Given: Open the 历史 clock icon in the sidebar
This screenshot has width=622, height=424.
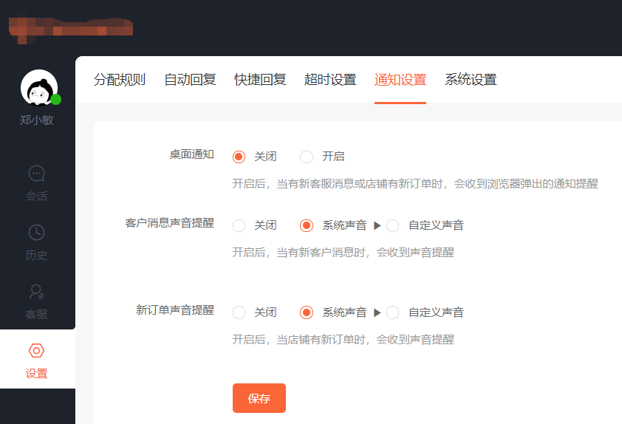Looking at the screenshot, I should 36,233.
